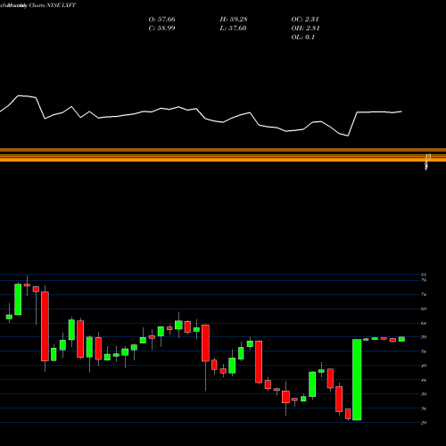Click the OC: 2.31 value
Viewport: 446px width, 446px height.
[x=305, y=20]
